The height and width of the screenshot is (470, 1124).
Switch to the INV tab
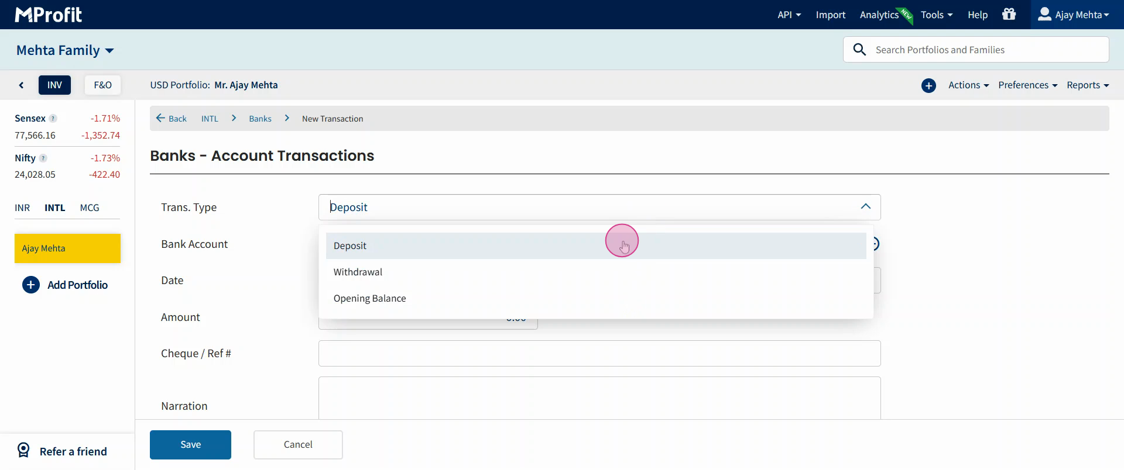point(54,85)
